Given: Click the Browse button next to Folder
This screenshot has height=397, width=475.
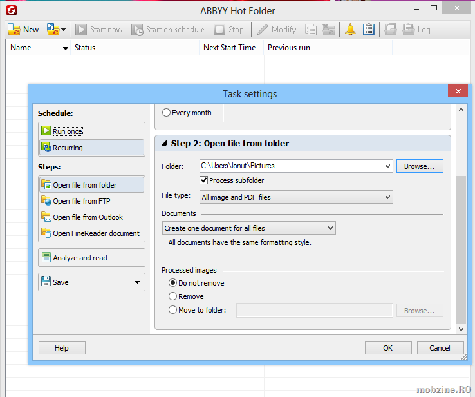Looking at the screenshot, I should (420, 166).
